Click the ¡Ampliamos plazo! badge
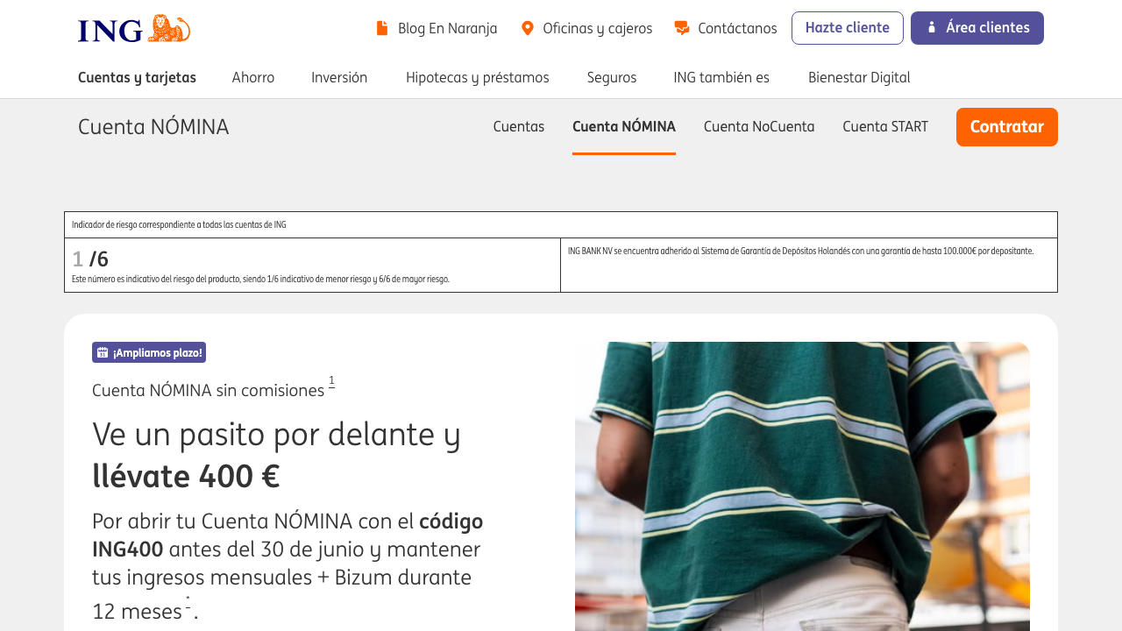1122x631 pixels. click(149, 352)
